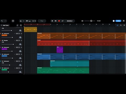
Task: Click the top-right save icon
Action: click(x=124, y=21)
